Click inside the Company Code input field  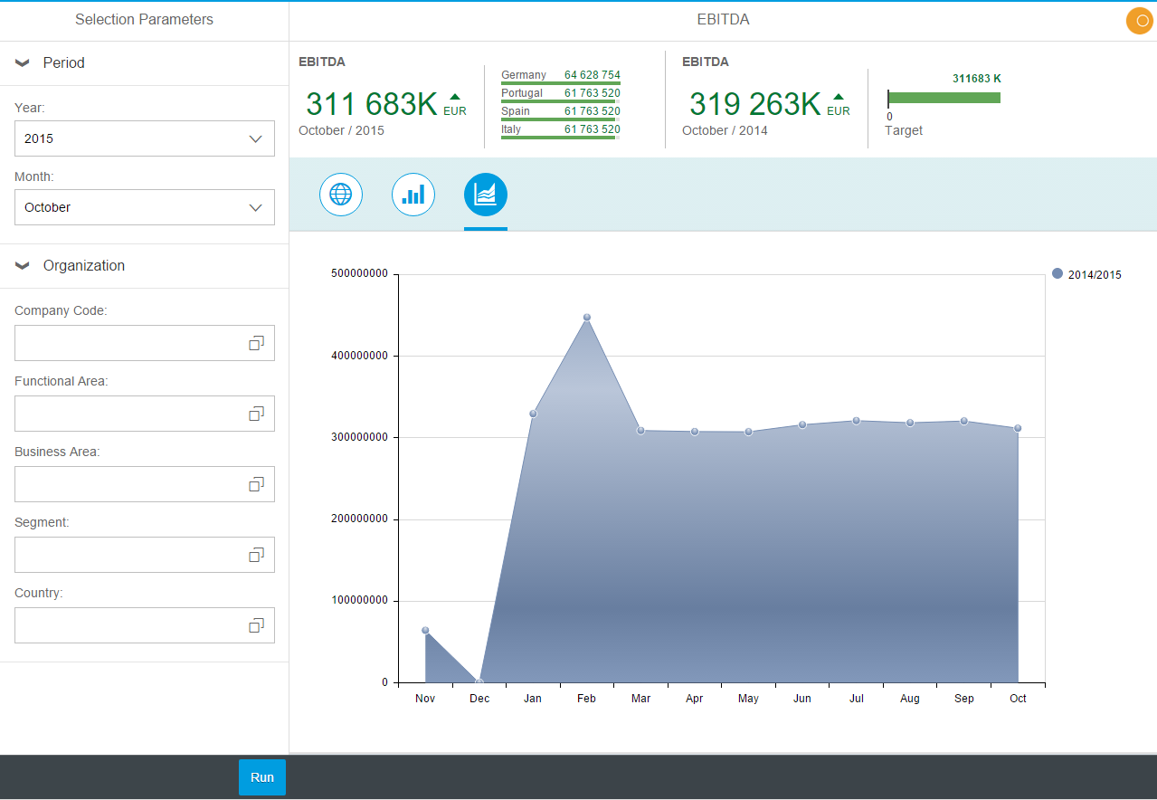tap(127, 343)
